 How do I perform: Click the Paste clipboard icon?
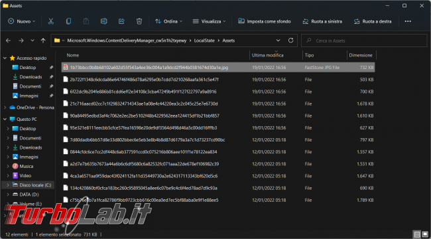pos(86,21)
